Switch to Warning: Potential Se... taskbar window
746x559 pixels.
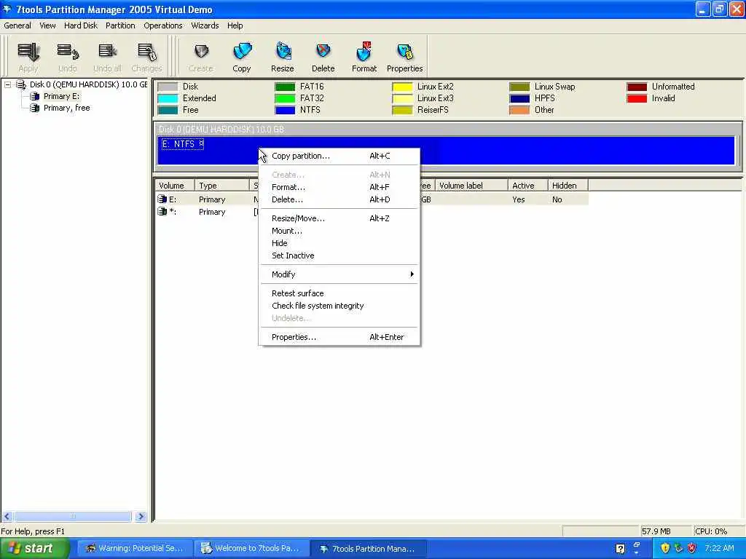135,549
